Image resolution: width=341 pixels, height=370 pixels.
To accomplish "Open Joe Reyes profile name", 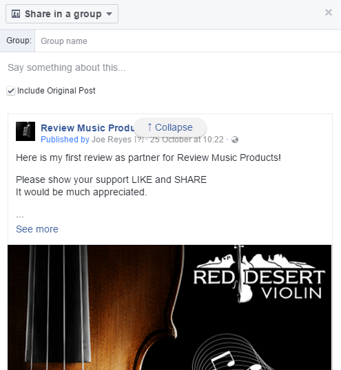I will click(112, 140).
